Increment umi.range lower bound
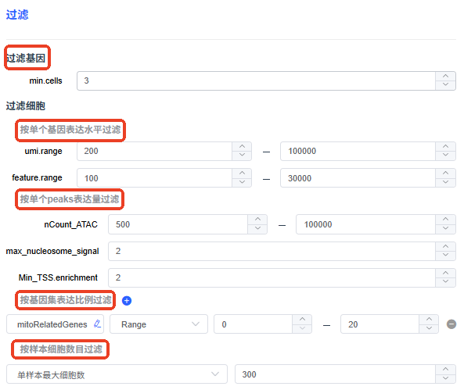464x390 pixels. 242,147
